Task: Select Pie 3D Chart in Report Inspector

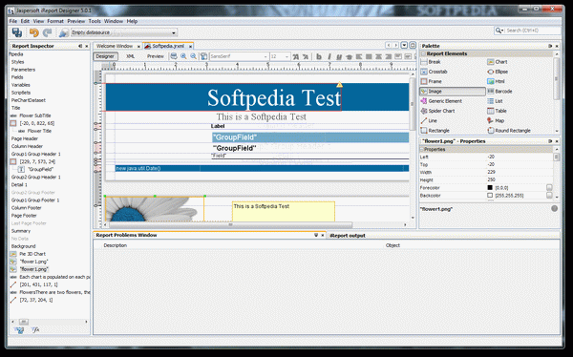Action: click(32, 254)
